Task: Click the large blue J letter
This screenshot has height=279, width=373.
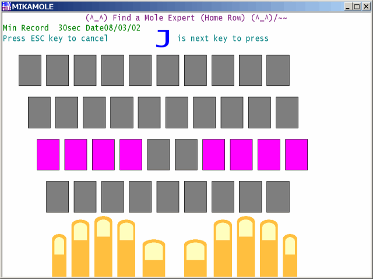Action: point(163,39)
